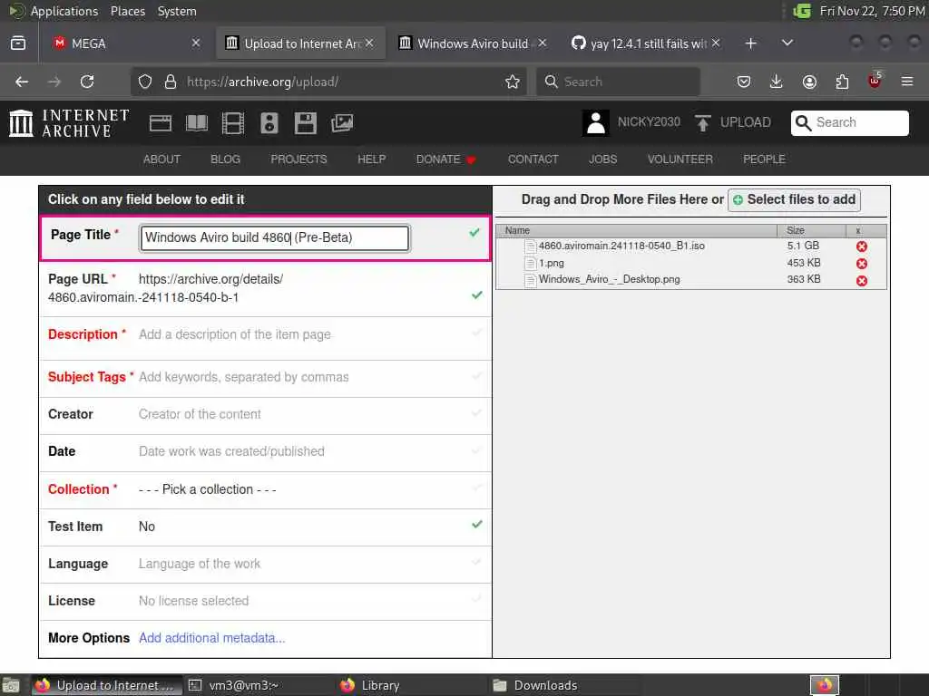This screenshot has width=929, height=696.
Task: Open the JOBS navigation link
Action: point(602,159)
